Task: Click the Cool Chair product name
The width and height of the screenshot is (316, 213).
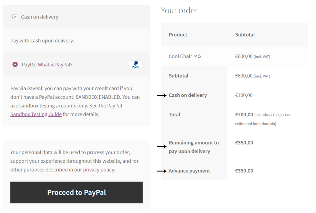Action: 179,56
